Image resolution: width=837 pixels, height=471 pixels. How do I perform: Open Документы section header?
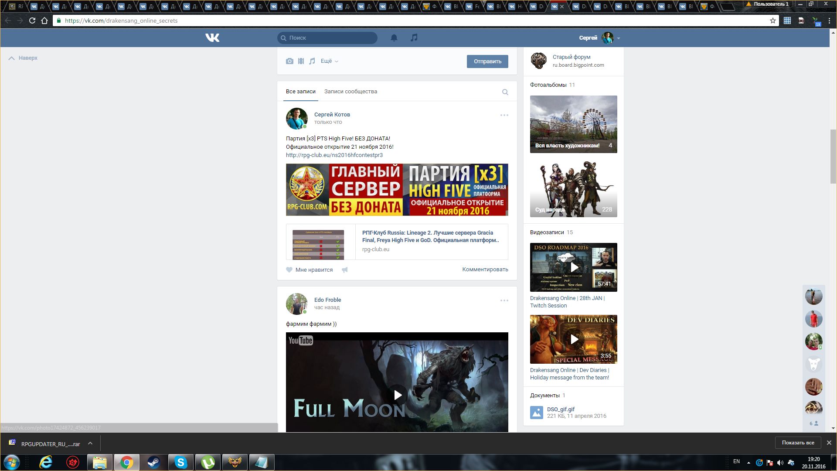tap(545, 396)
